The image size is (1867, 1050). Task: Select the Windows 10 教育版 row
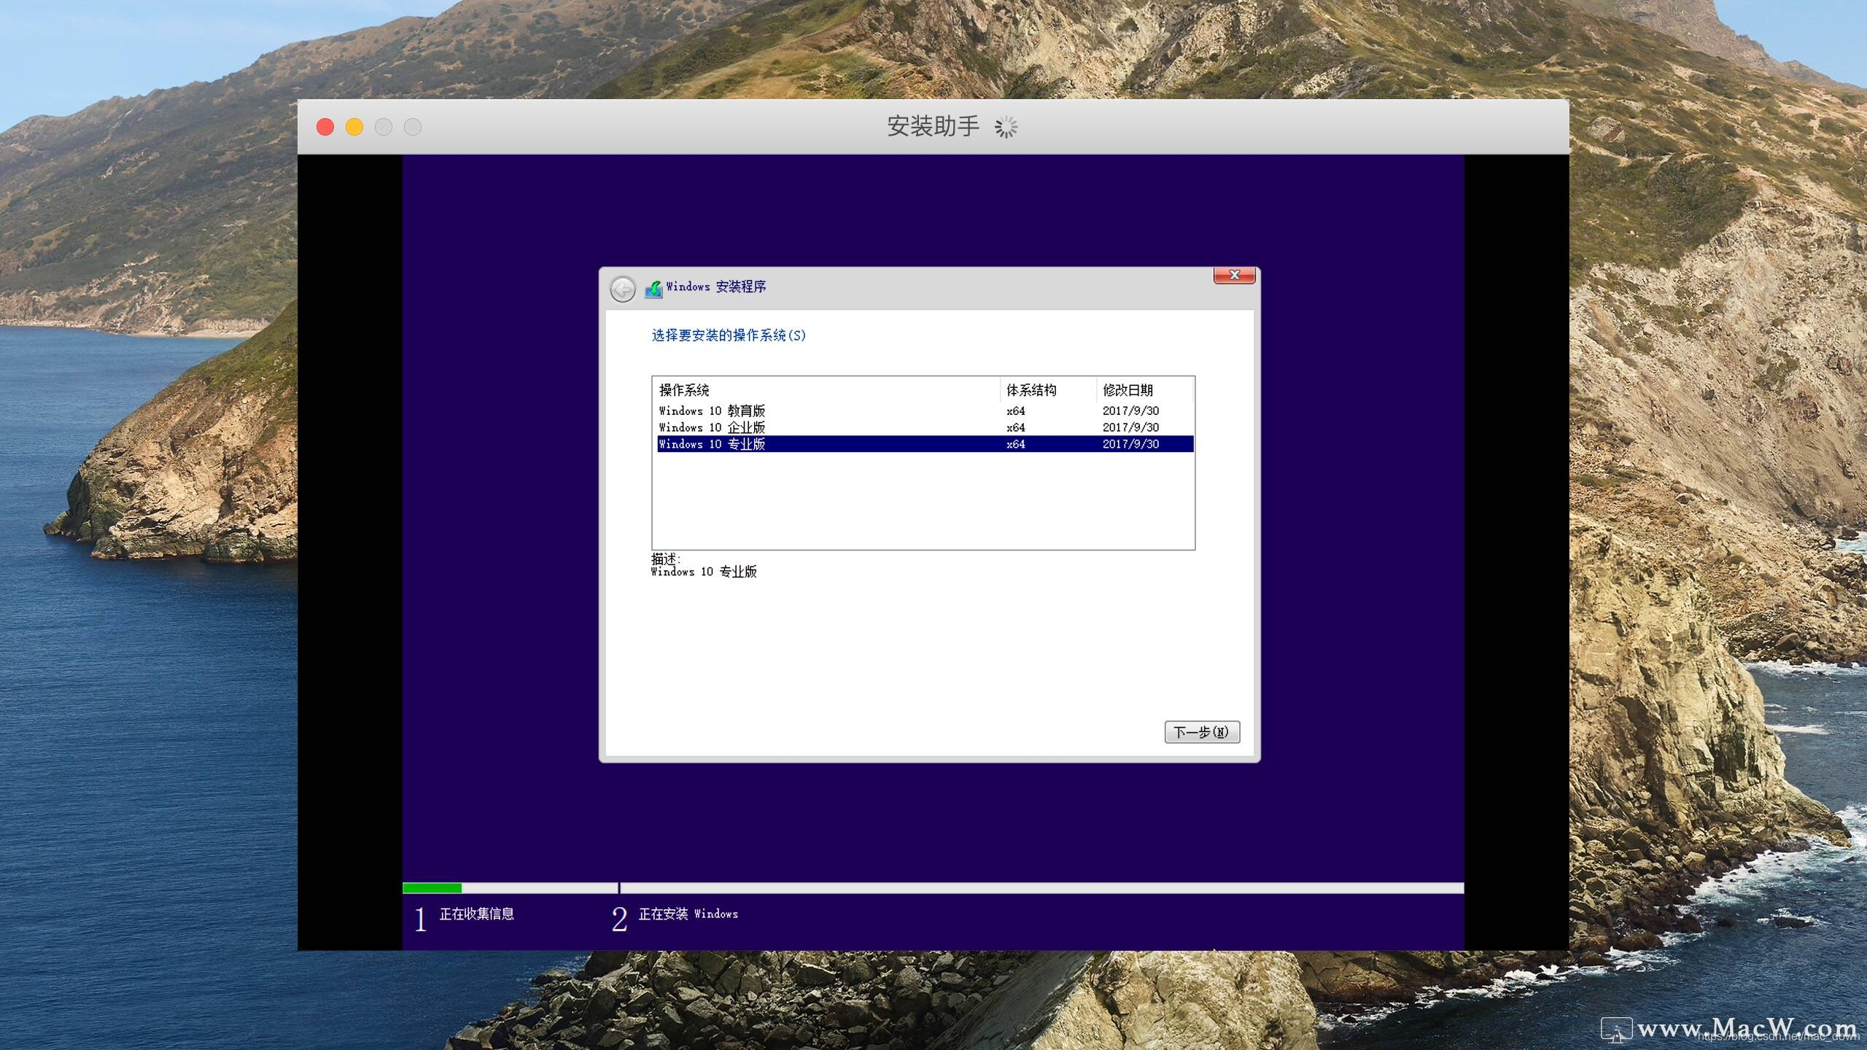[x=925, y=411]
